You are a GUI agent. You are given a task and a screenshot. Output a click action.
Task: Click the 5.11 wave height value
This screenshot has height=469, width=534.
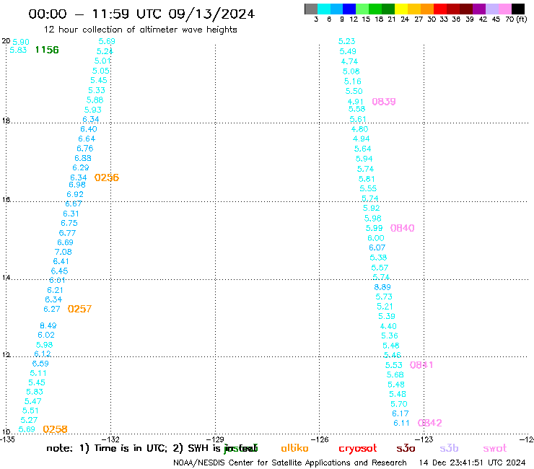[x=38, y=373]
